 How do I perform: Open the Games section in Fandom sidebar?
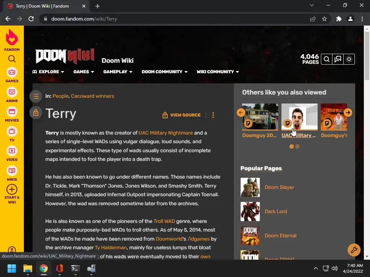(x=12, y=75)
